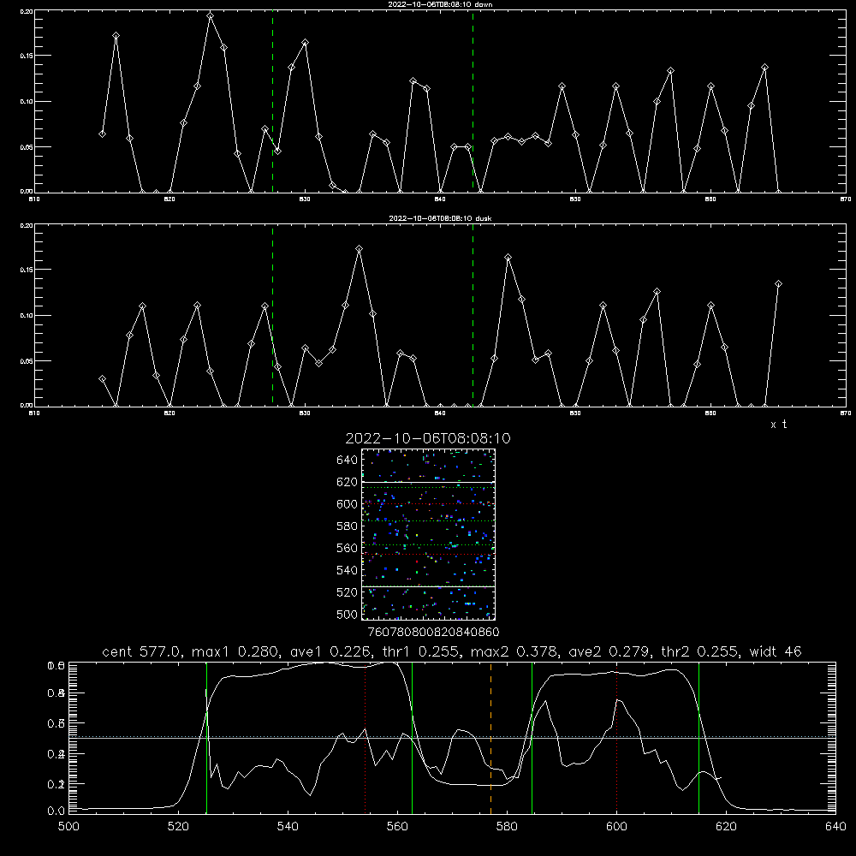Click the green vertical line at 615

[x=698, y=737]
